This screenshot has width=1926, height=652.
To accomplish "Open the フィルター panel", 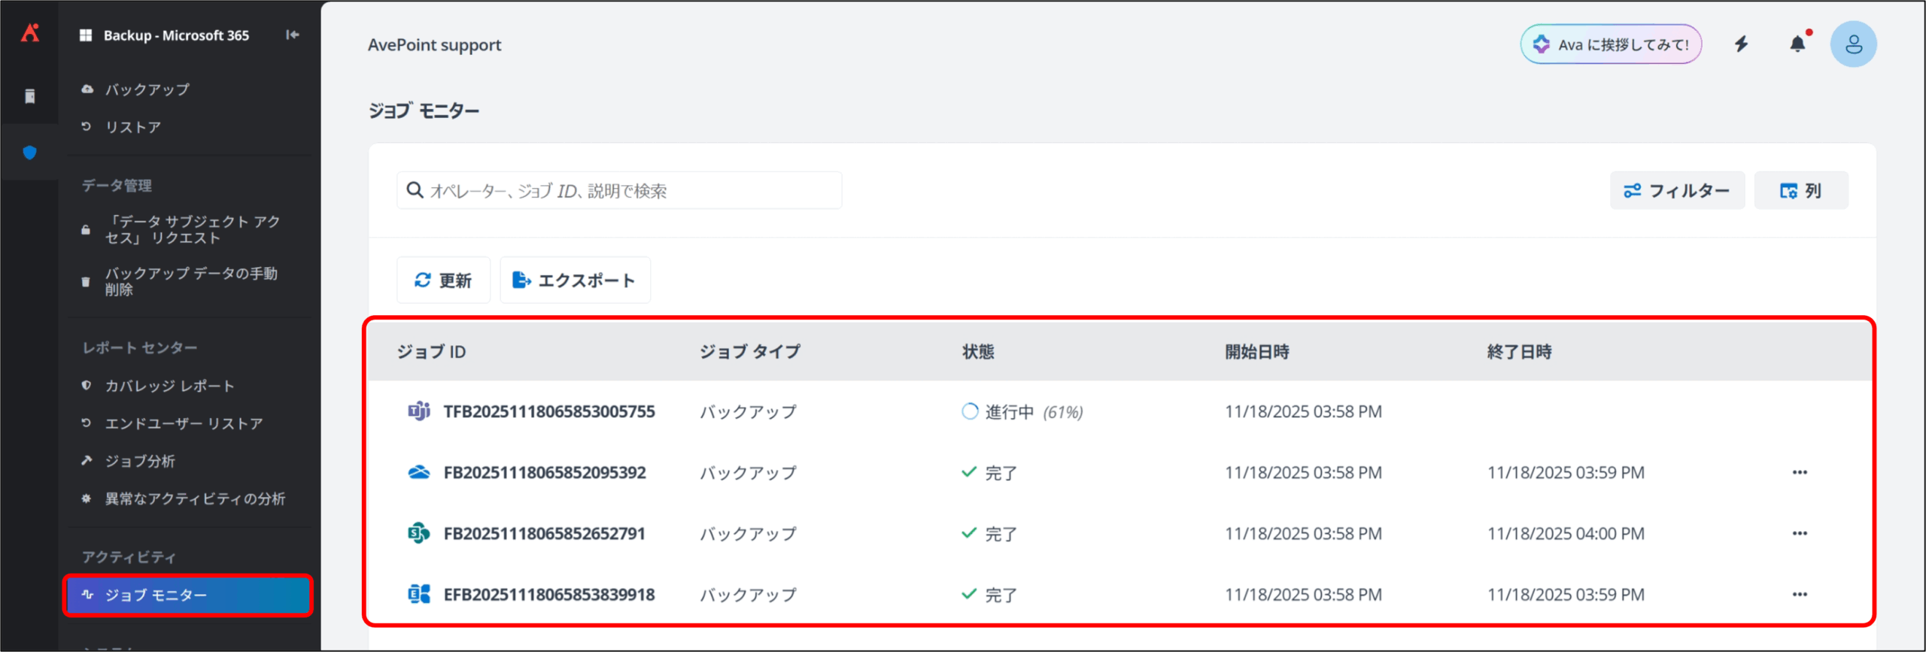I will point(1677,191).
